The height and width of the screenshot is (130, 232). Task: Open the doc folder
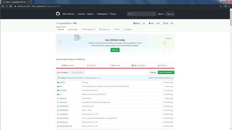[x=61, y=86]
